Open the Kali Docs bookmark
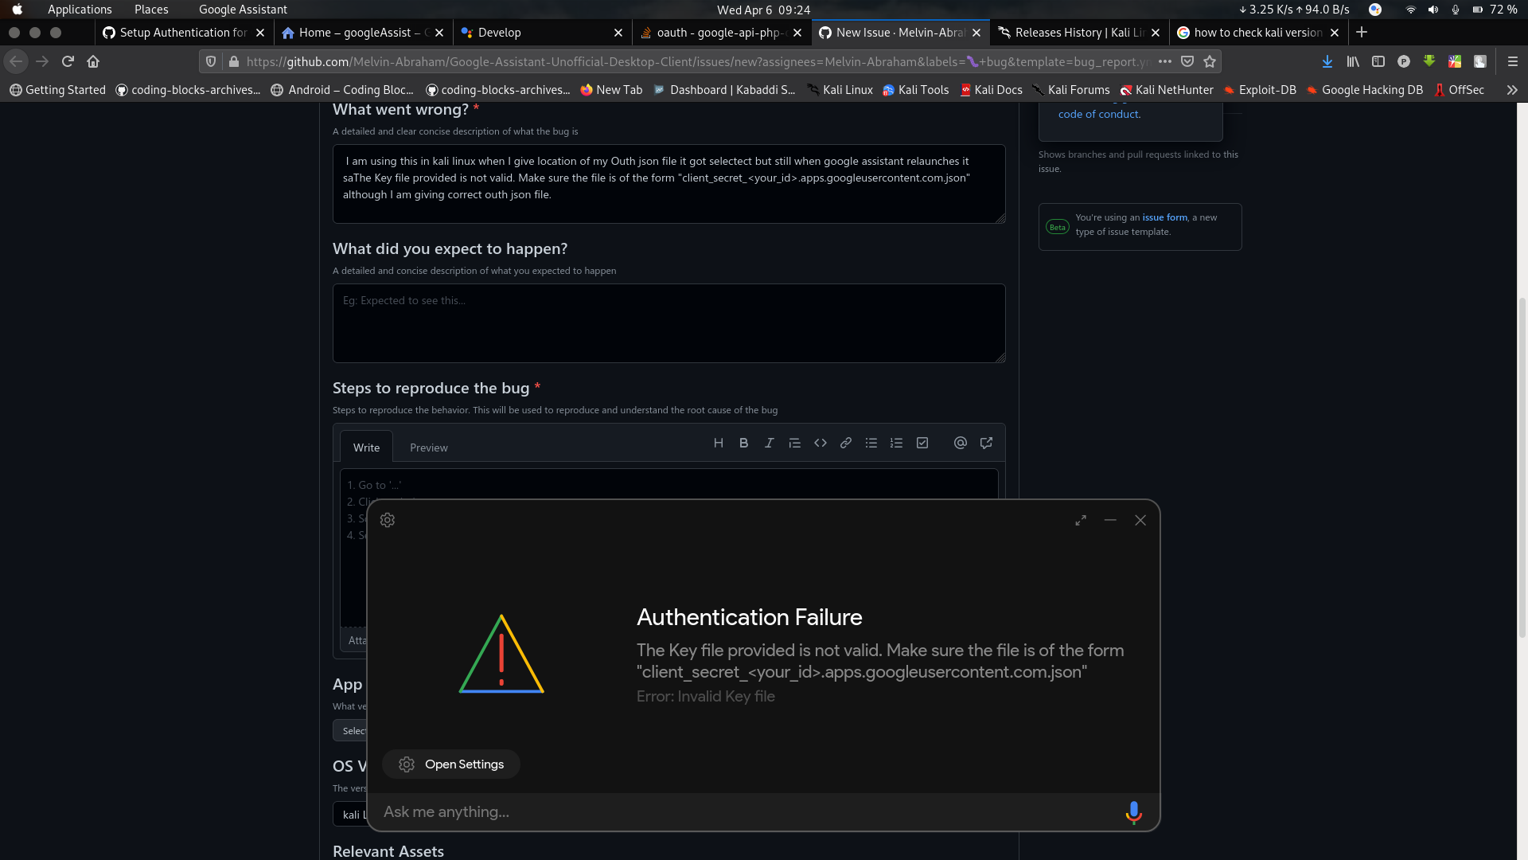1528x860 pixels. pyautogui.click(x=992, y=90)
